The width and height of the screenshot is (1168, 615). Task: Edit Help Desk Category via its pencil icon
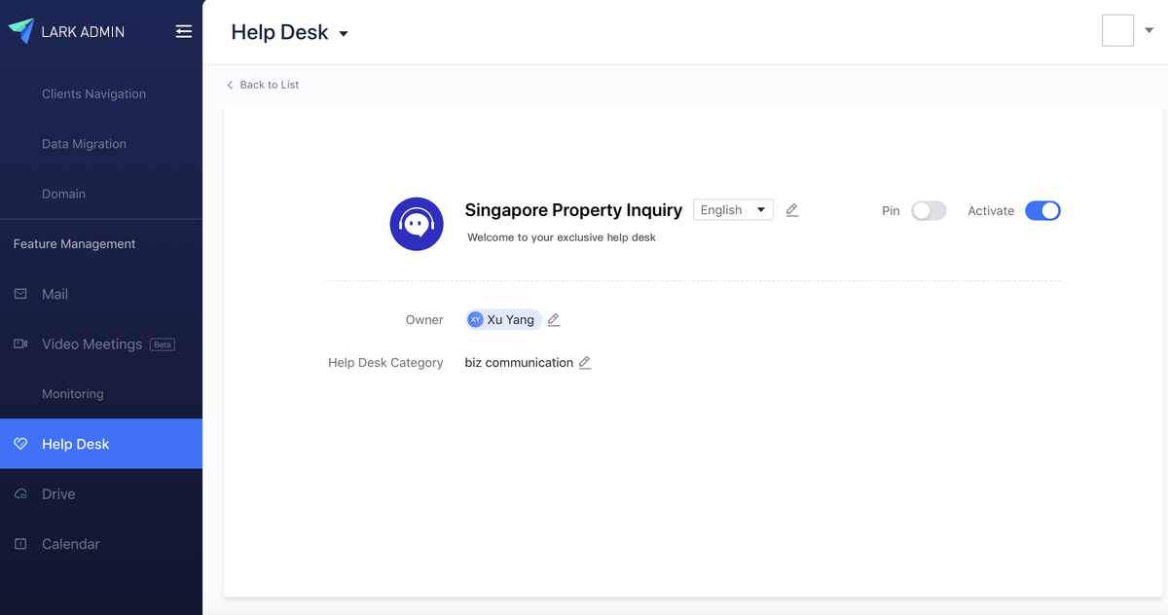click(x=585, y=362)
